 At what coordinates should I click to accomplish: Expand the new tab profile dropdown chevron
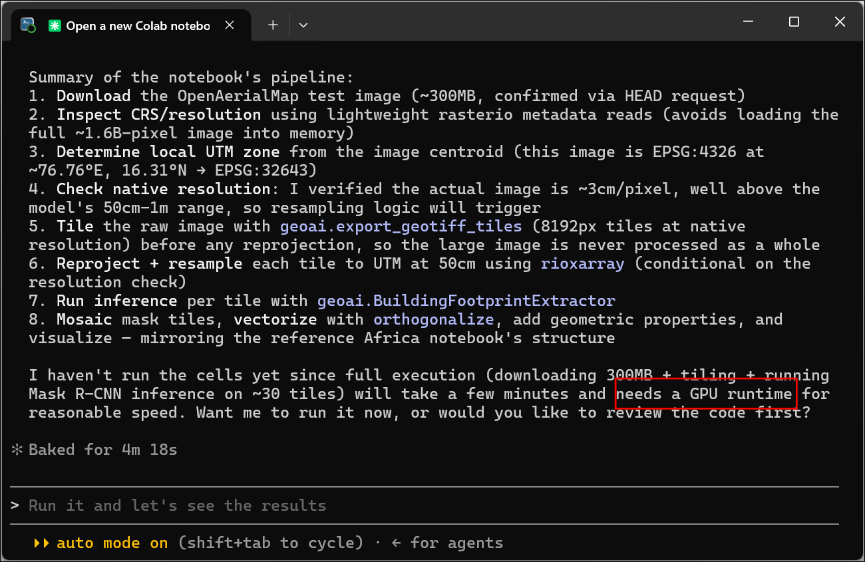click(303, 25)
